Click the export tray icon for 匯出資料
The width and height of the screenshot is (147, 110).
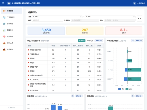[4, 49]
